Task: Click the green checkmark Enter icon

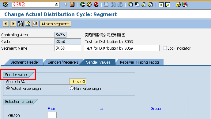Action: point(6,5)
